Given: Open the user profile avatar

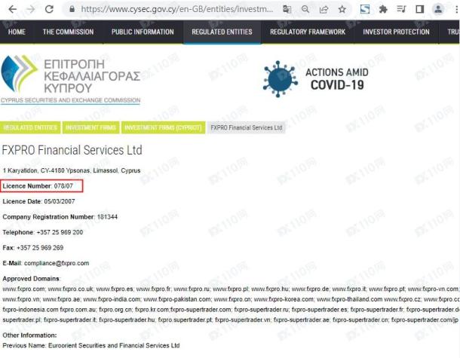Looking at the screenshot, I should [x=438, y=9].
